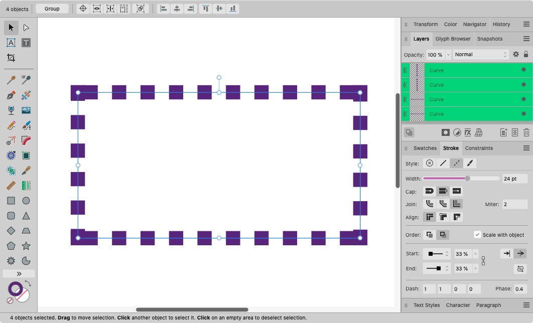The height and width of the screenshot is (323, 533).
Task: Click the delete layer trash icon
Action: pos(526,132)
